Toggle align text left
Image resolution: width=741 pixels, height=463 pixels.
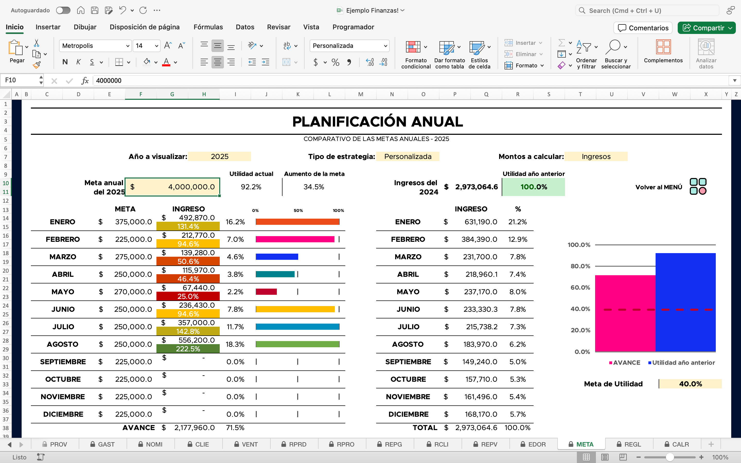pos(204,62)
